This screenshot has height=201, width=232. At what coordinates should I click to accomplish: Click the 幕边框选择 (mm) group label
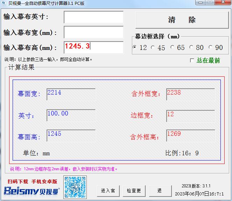pyautogui.click(x=157, y=36)
